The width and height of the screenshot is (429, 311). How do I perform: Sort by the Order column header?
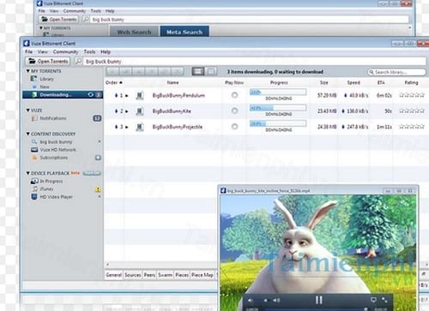(114, 82)
